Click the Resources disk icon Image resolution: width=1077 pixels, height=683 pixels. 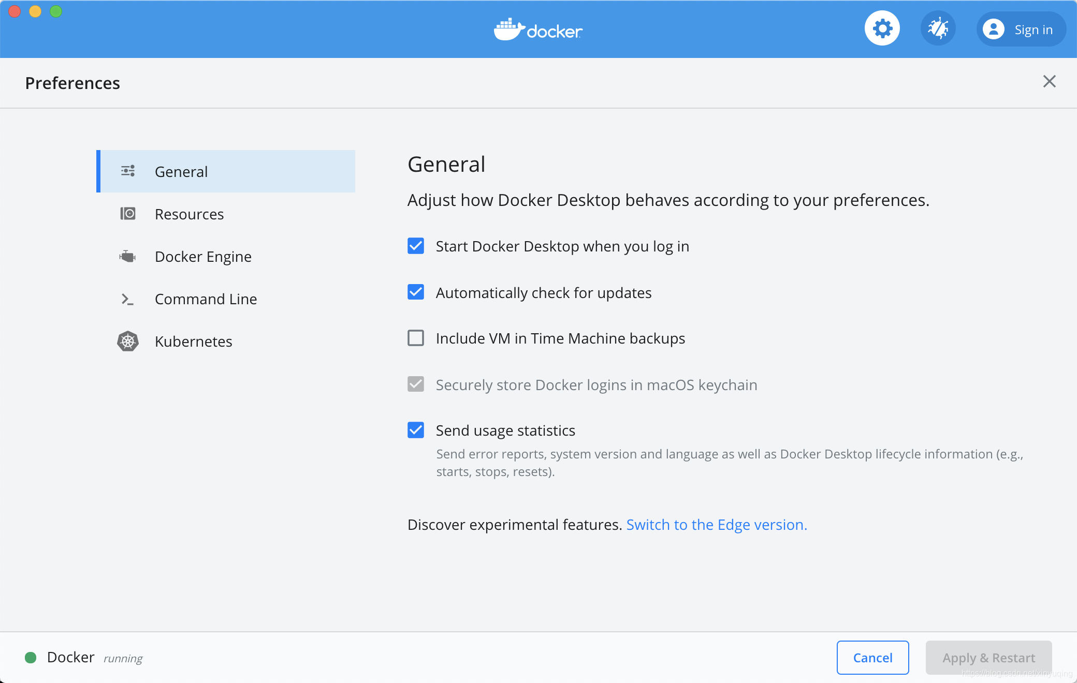click(128, 214)
